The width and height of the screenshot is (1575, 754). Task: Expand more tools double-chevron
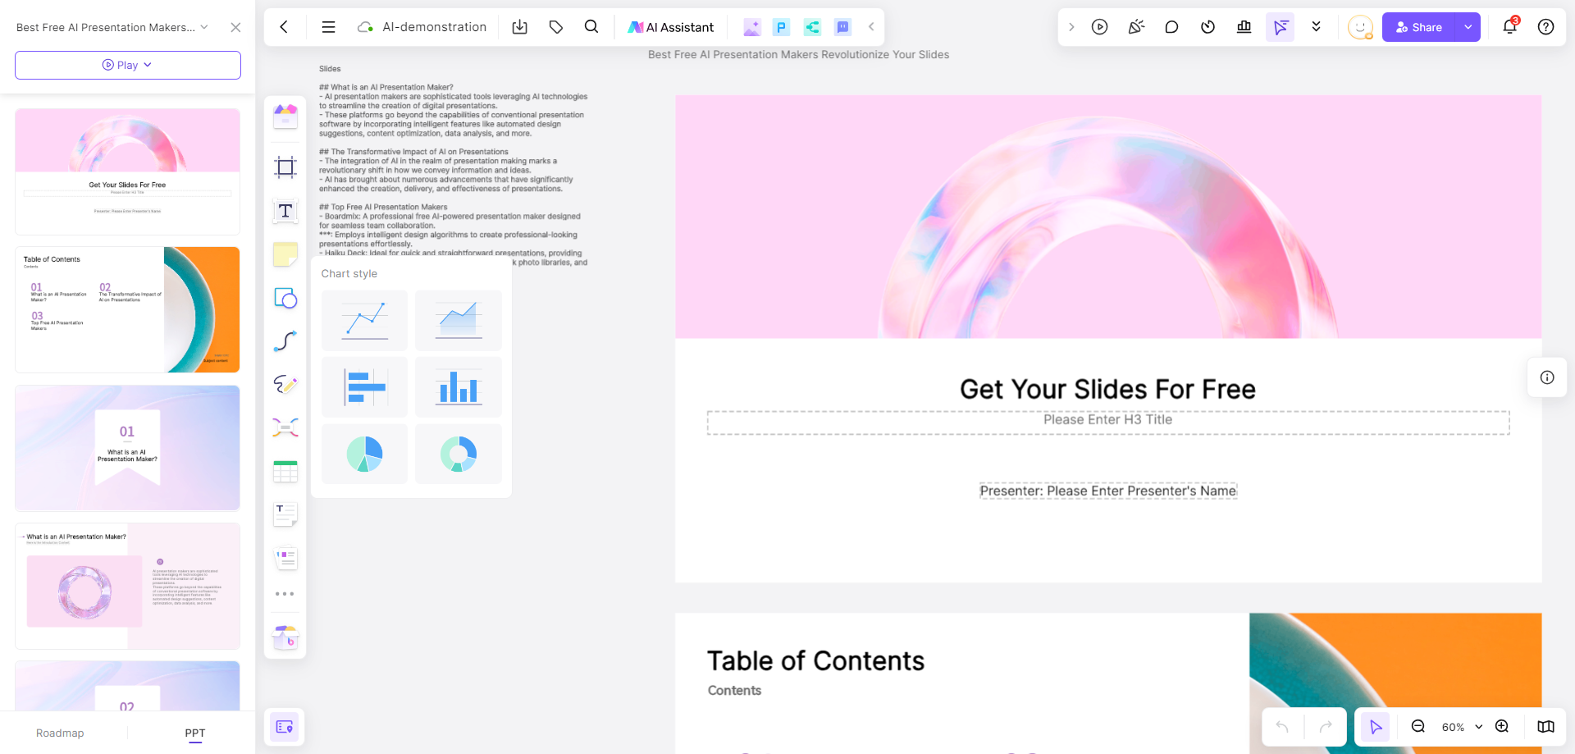[x=1316, y=27]
